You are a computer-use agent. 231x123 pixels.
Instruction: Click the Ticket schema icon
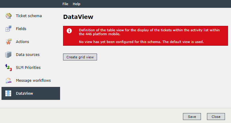click(x=8, y=16)
